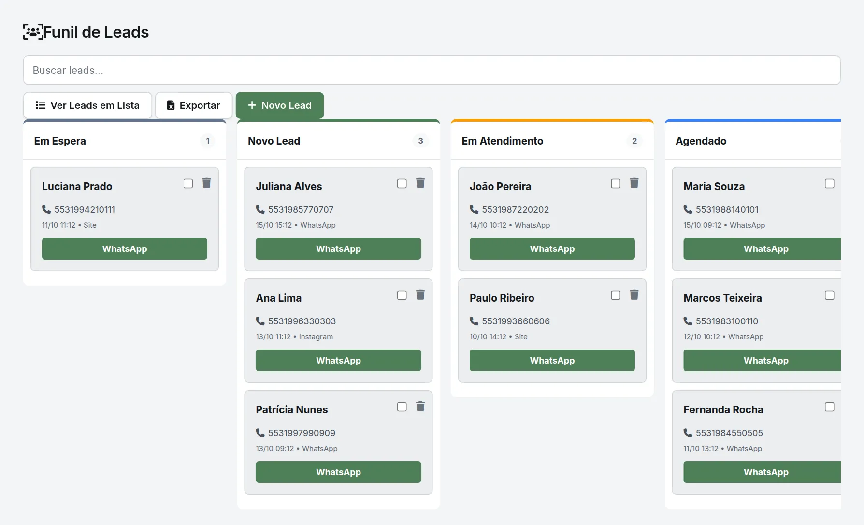Remove Ana Lima using trash icon
This screenshot has width=864, height=525.
420,295
